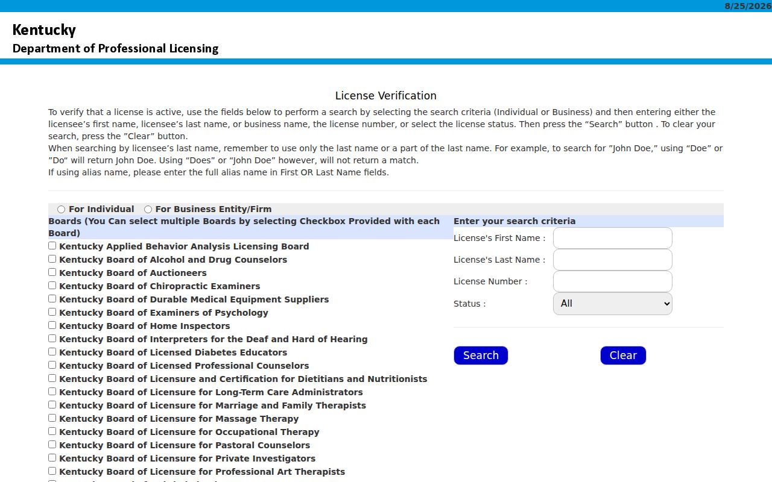Enable the Kentucky Board of Auctioneers checkbox
The image size is (772, 482).
(52, 272)
